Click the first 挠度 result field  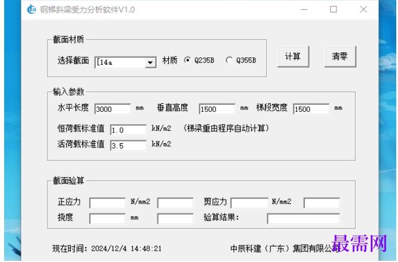point(108,219)
